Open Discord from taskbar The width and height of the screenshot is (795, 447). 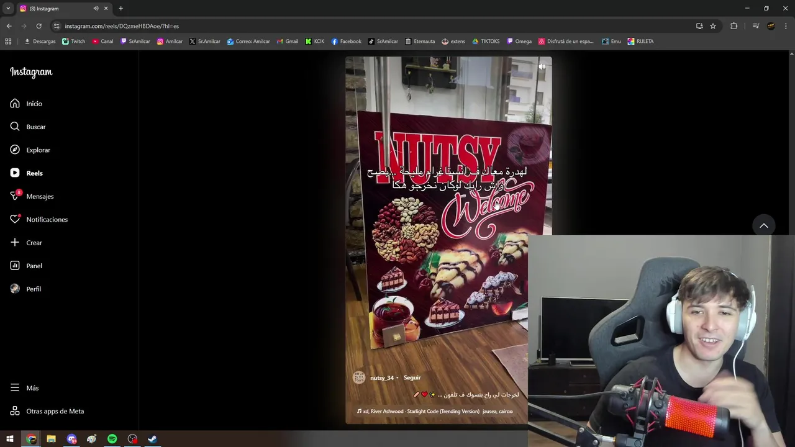coord(71,439)
